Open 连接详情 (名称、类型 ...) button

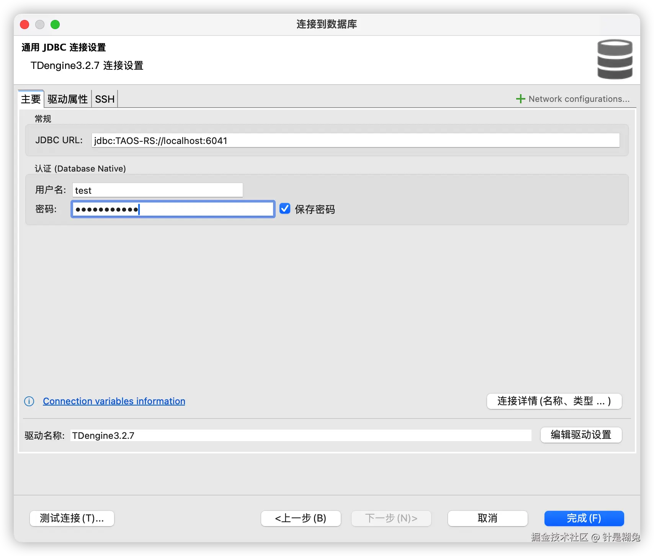(554, 401)
